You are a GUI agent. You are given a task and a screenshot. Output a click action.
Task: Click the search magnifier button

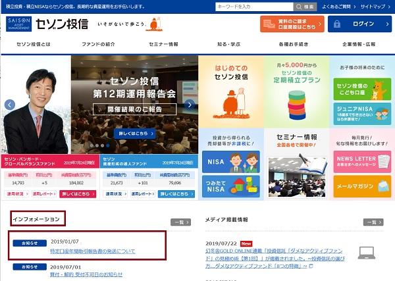(x=305, y=7)
